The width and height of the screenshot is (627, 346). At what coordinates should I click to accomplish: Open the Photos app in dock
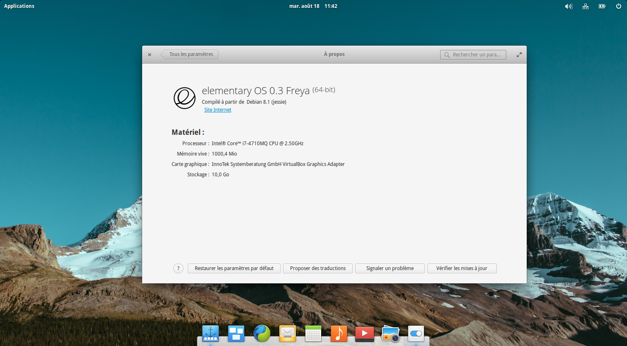[x=390, y=334]
